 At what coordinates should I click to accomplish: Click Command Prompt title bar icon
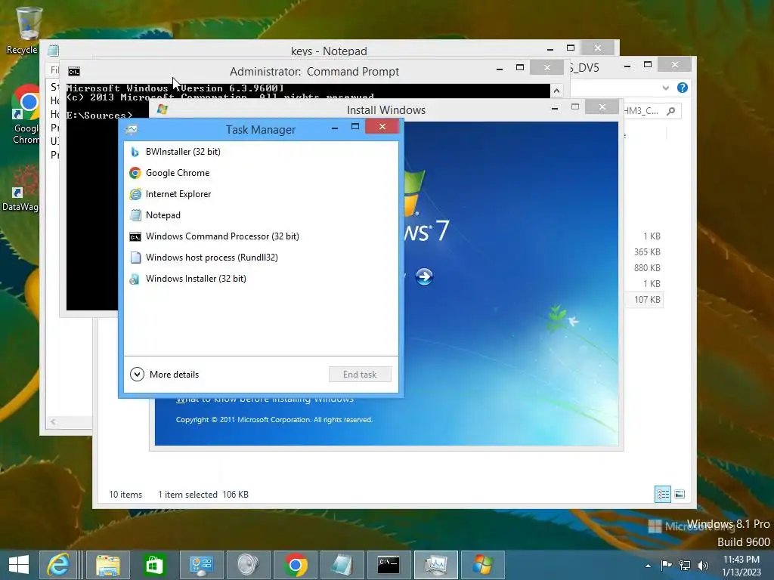point(73,72)
